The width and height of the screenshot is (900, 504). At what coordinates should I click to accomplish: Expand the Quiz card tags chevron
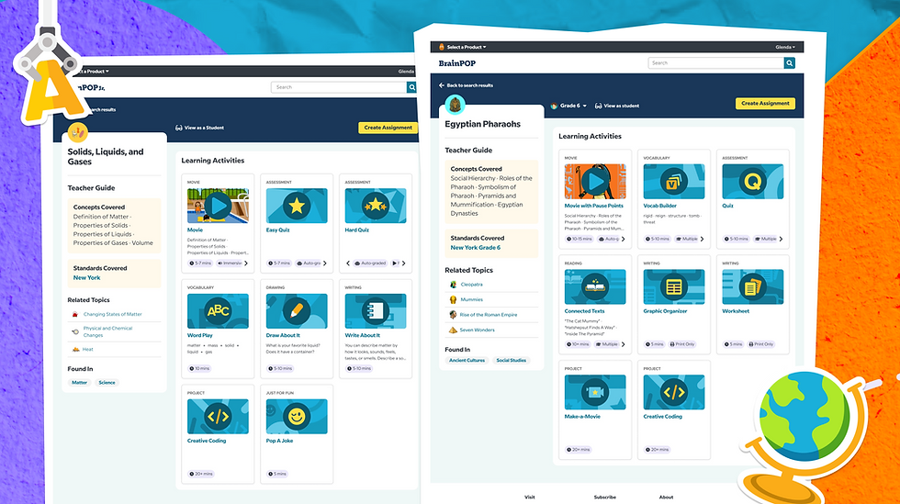[781, 239]
